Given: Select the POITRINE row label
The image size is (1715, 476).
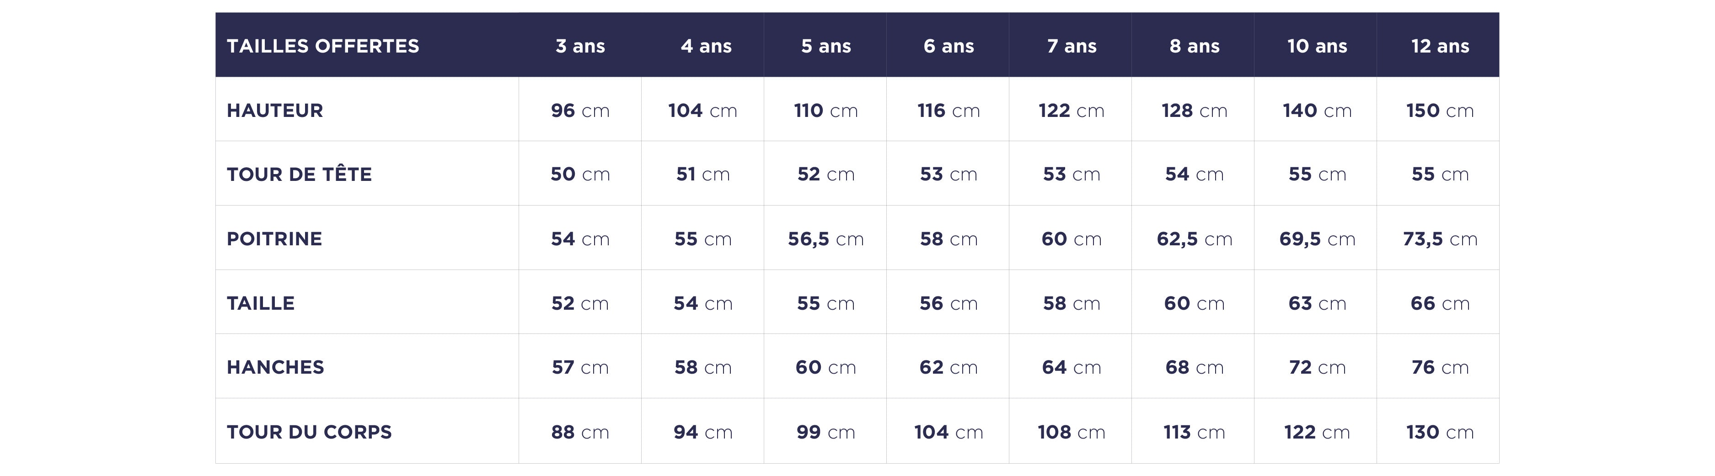Looking at the screenshot, I should [274, 238].
